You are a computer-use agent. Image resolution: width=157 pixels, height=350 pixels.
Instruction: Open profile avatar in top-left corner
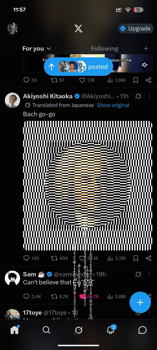[13, 28]
